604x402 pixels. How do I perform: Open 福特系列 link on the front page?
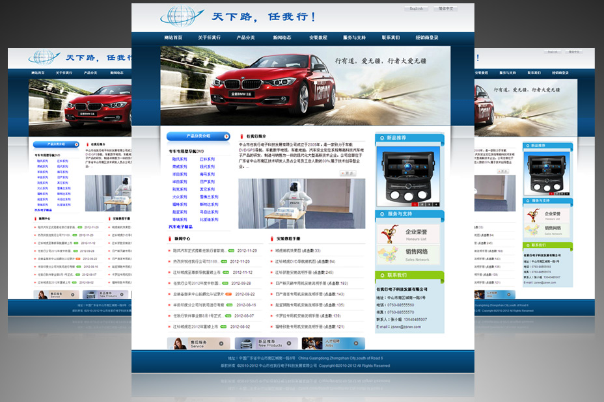pos(180,204)
